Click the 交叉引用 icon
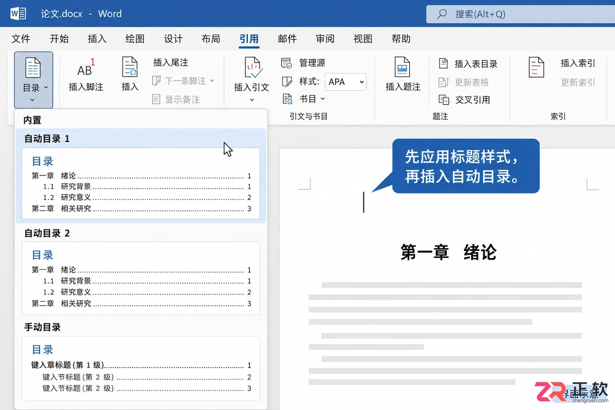The height and width of the screenshot is (410, 615). (x=444, y=100)
